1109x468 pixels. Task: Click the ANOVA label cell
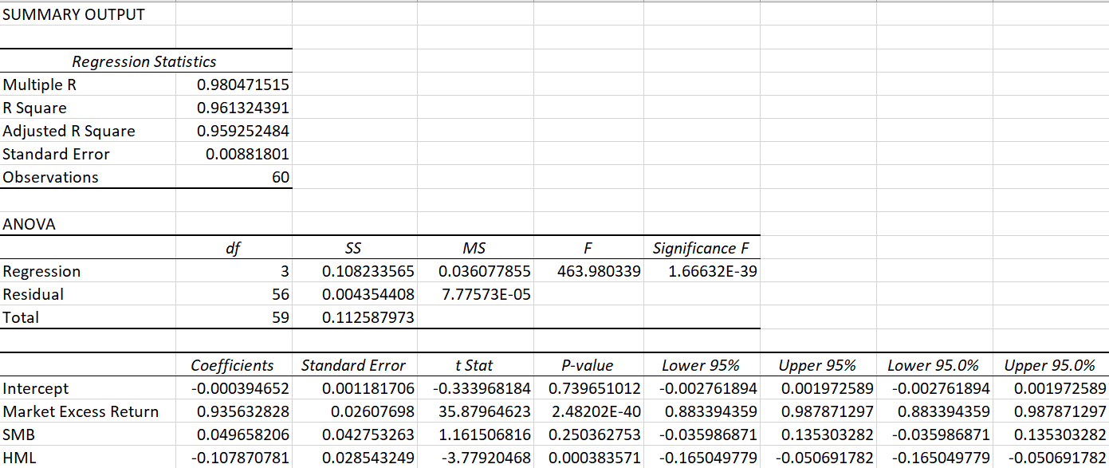tap(29, 224)
